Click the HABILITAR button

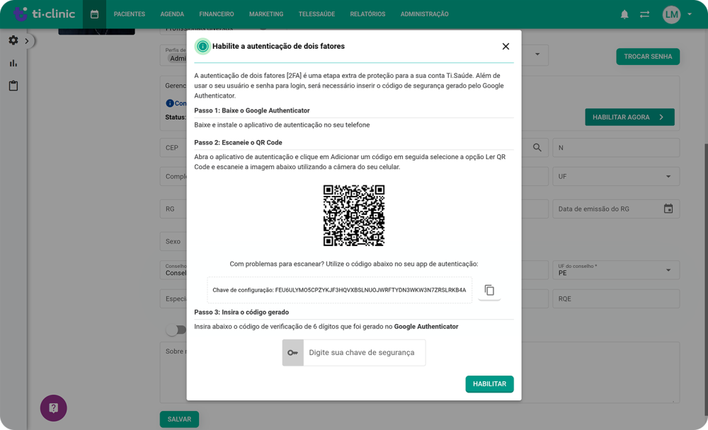(489, 384)
